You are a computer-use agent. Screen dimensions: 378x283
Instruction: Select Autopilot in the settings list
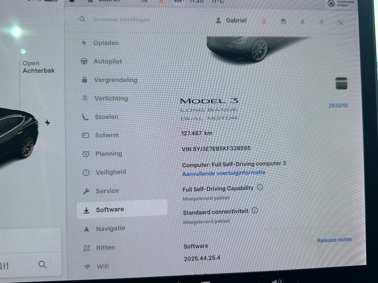coord(107,61)
